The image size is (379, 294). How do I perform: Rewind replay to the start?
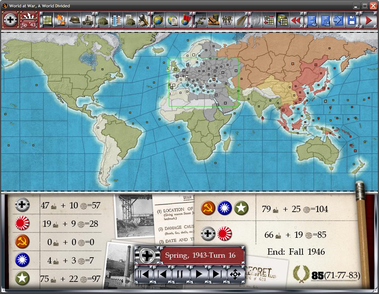(144, 274)
